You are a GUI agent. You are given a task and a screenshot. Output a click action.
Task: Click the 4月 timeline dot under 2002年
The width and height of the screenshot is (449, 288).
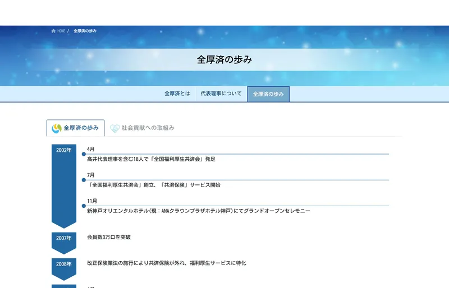coord(84,154)
